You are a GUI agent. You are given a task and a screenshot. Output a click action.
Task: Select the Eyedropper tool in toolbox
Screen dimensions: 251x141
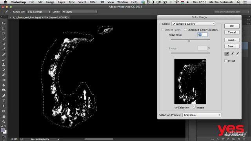pos(4,49)
